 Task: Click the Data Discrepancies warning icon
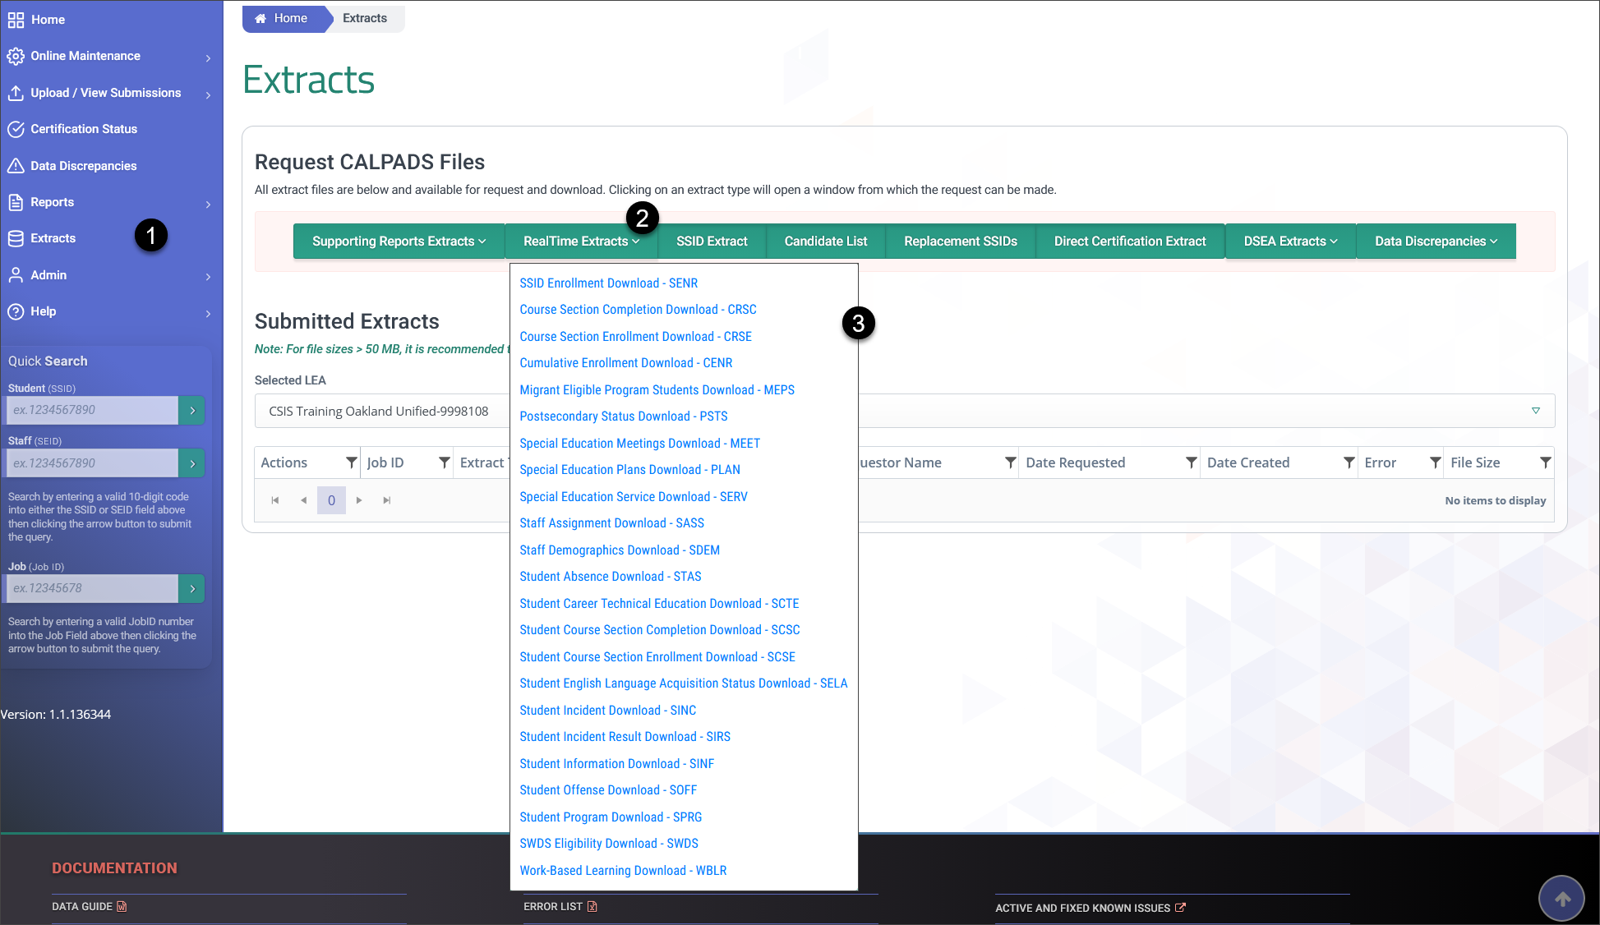click(x=16, y=165)
